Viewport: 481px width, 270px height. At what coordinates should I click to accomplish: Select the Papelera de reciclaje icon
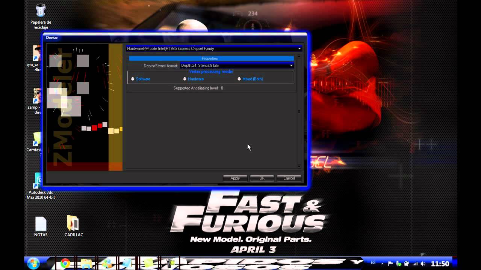coord(41,17)
